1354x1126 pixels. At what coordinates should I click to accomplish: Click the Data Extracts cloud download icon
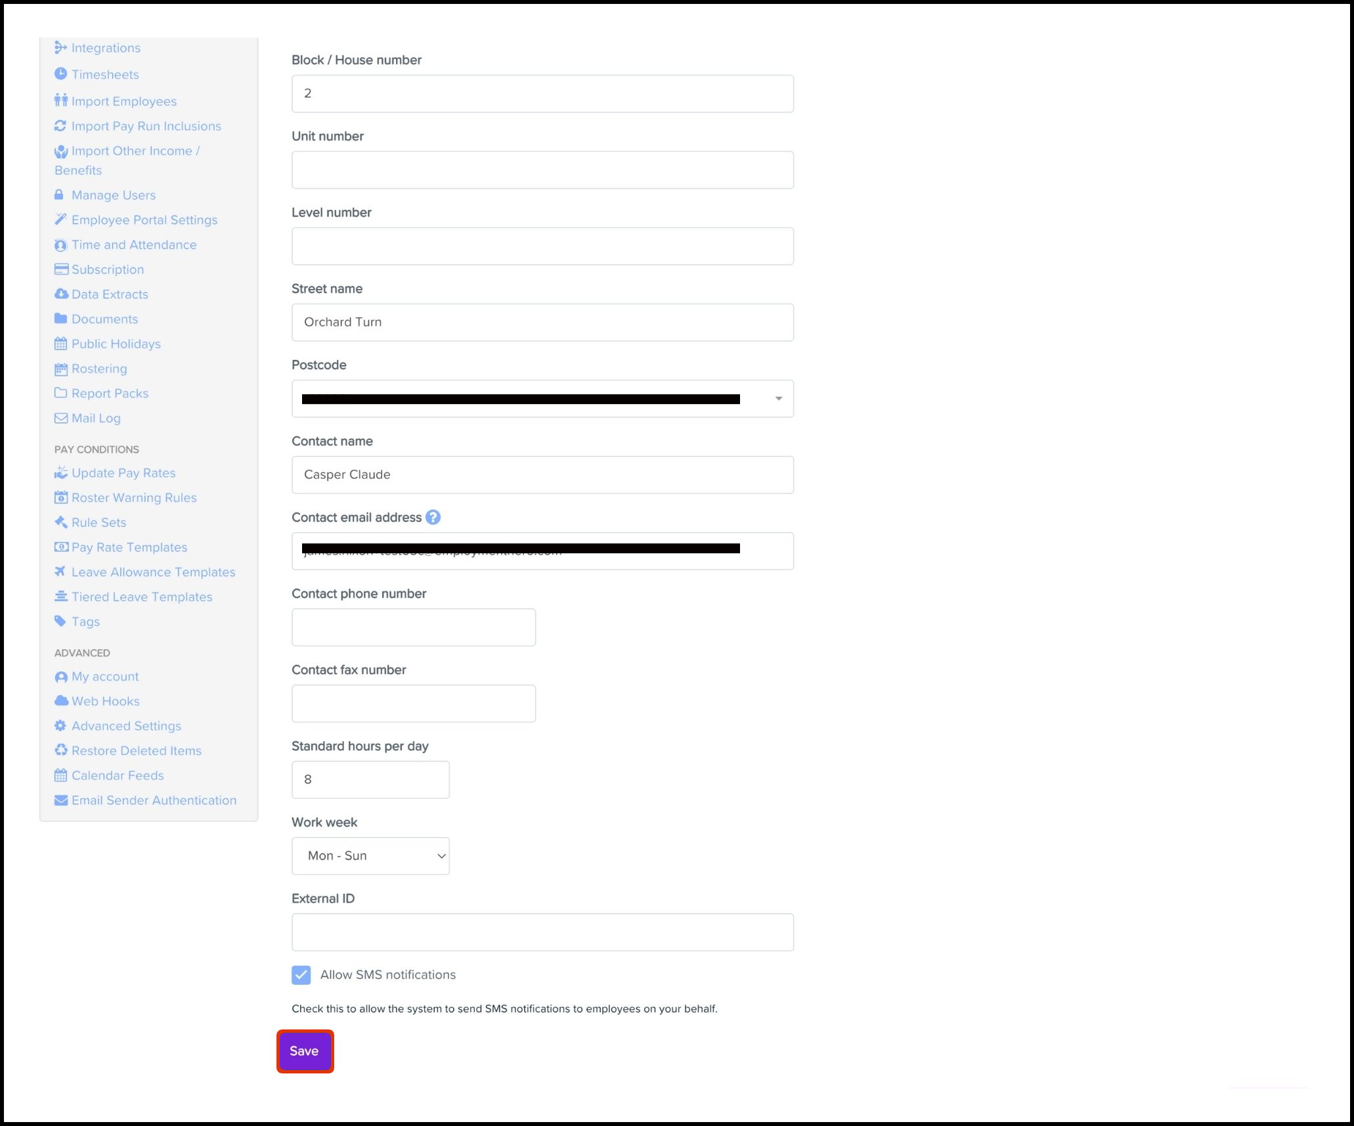(61, 294)
